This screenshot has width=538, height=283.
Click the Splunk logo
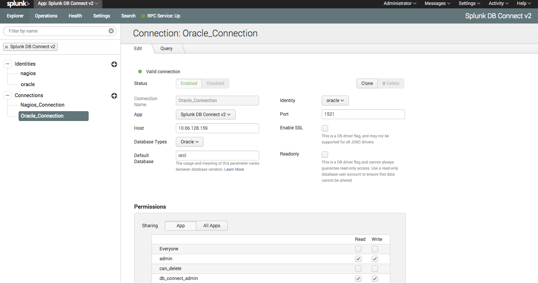18,4
